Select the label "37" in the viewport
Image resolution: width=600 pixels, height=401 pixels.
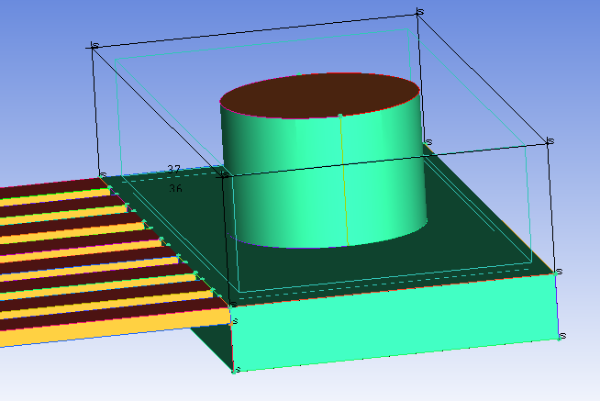173,169
